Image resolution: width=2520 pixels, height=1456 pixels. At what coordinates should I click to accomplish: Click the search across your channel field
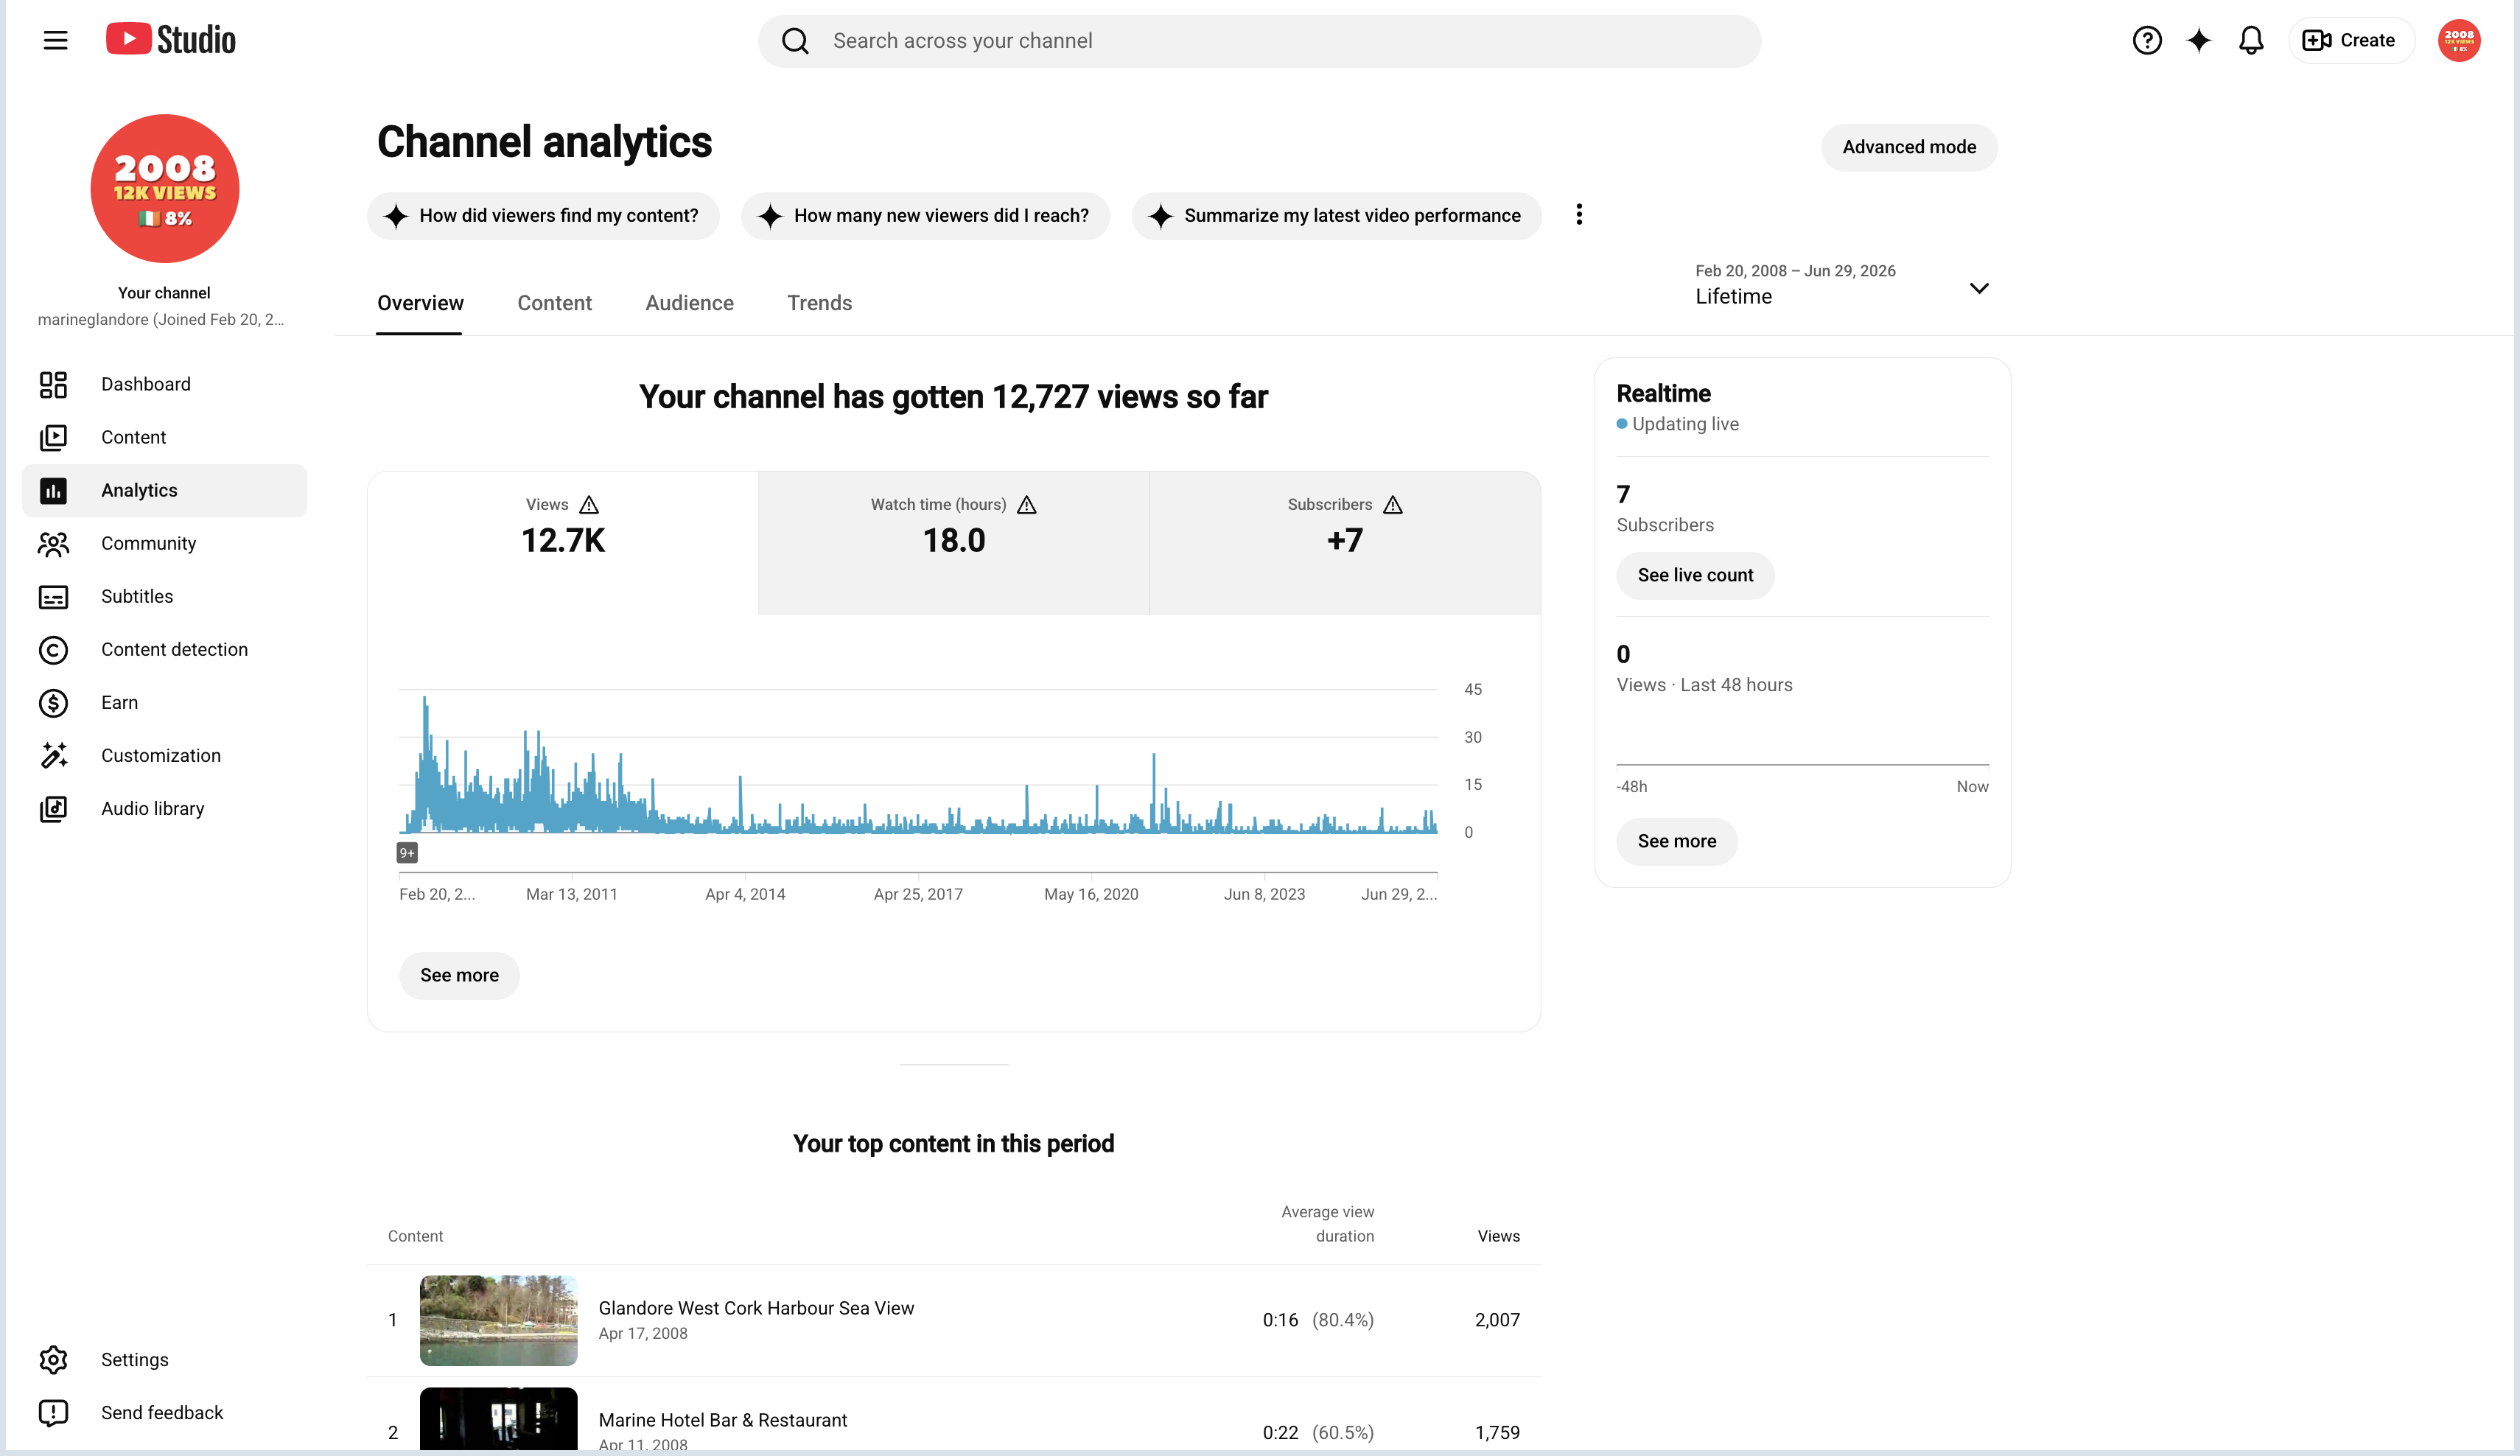[x=1259, y=41]
